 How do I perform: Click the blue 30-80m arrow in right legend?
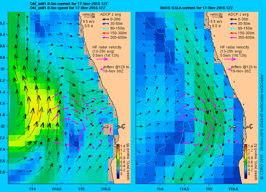pos(233,24)
